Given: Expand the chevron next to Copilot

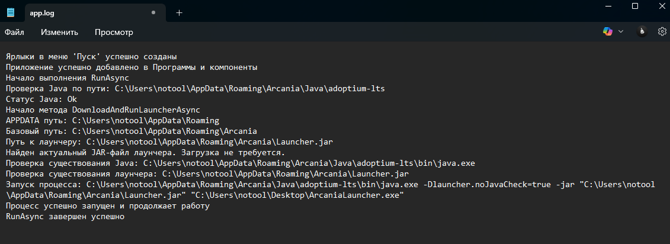Looking at the screenshot, I should tap(621, 31).
